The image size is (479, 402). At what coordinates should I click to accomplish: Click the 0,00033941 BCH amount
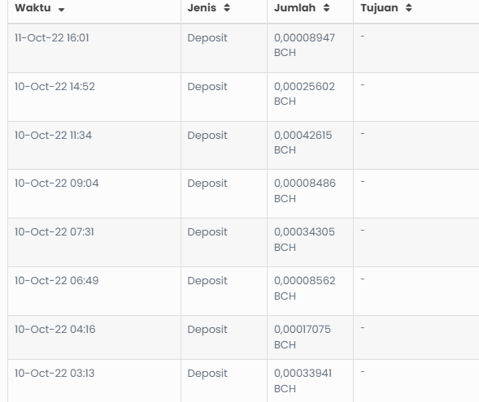click(x=303, y=381)
